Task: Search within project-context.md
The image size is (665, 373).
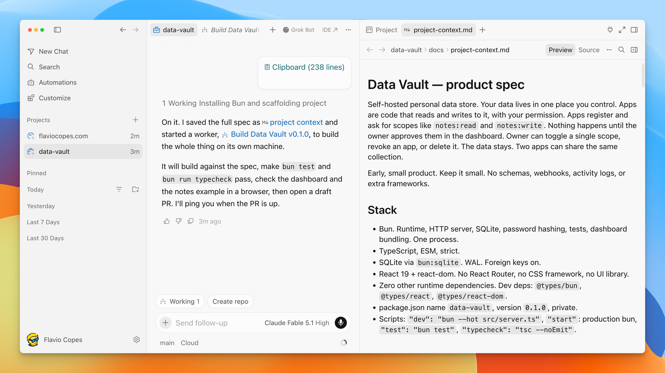Action: [621, 50]
